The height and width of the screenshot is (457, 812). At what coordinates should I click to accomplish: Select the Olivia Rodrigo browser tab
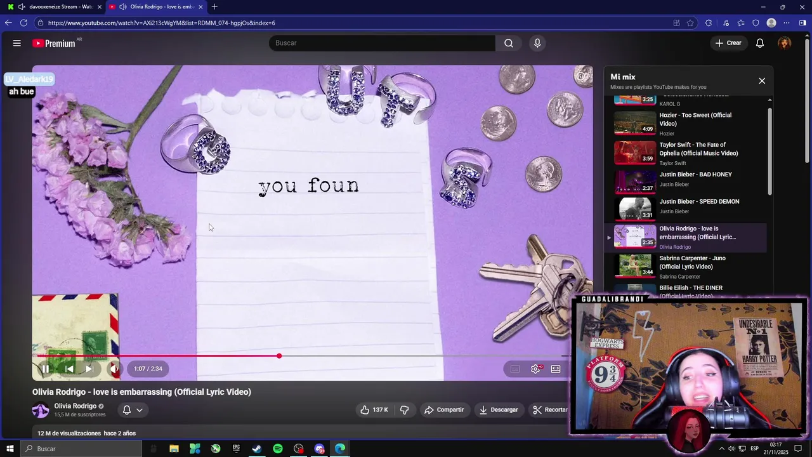[x=155, y=7]
